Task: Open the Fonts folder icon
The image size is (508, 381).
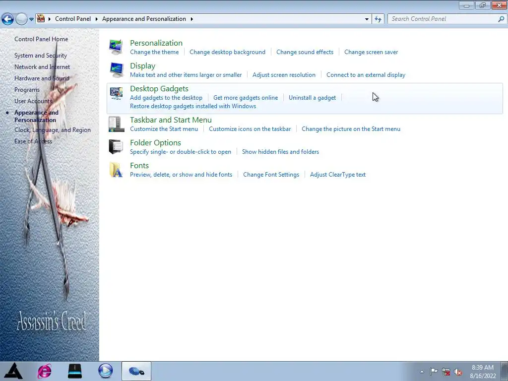Action: (x=116, y=170)
